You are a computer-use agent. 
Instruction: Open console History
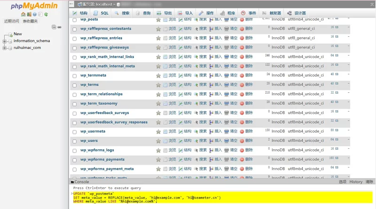(356, 182)
